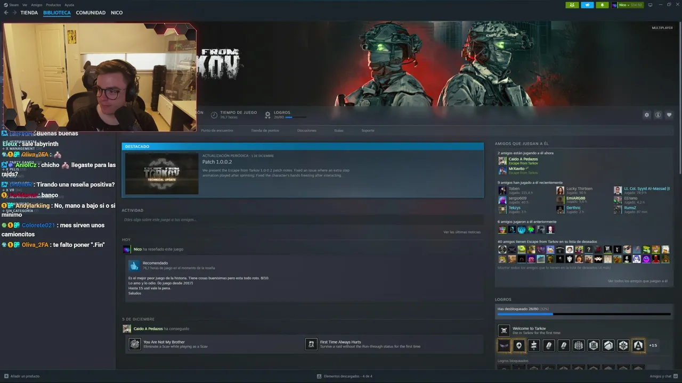Open Welcome to Tarkov skull achievement icon
Screen dimensions: 682x383
[504, 330]
